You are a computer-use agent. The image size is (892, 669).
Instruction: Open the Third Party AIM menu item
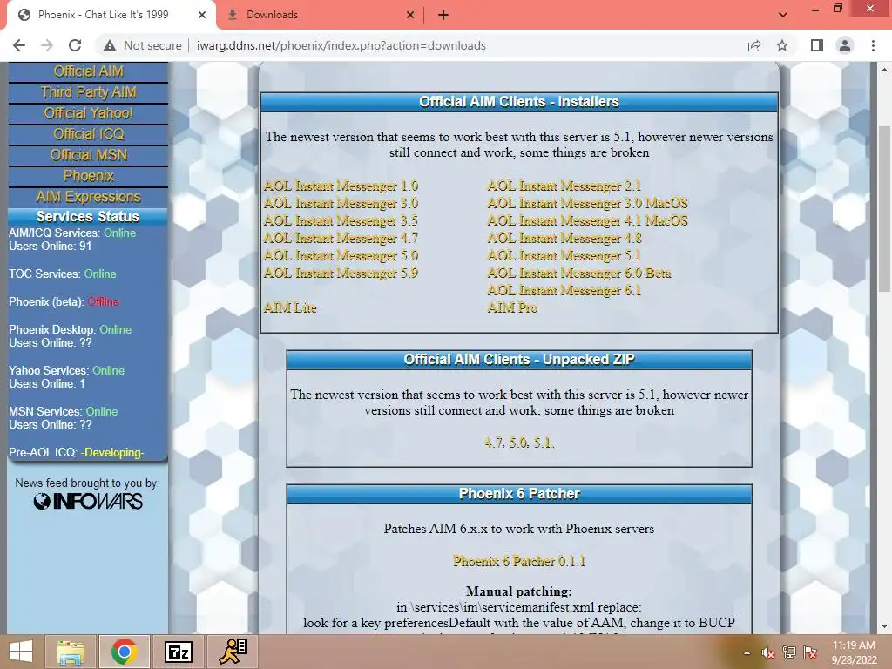(88, 92)
